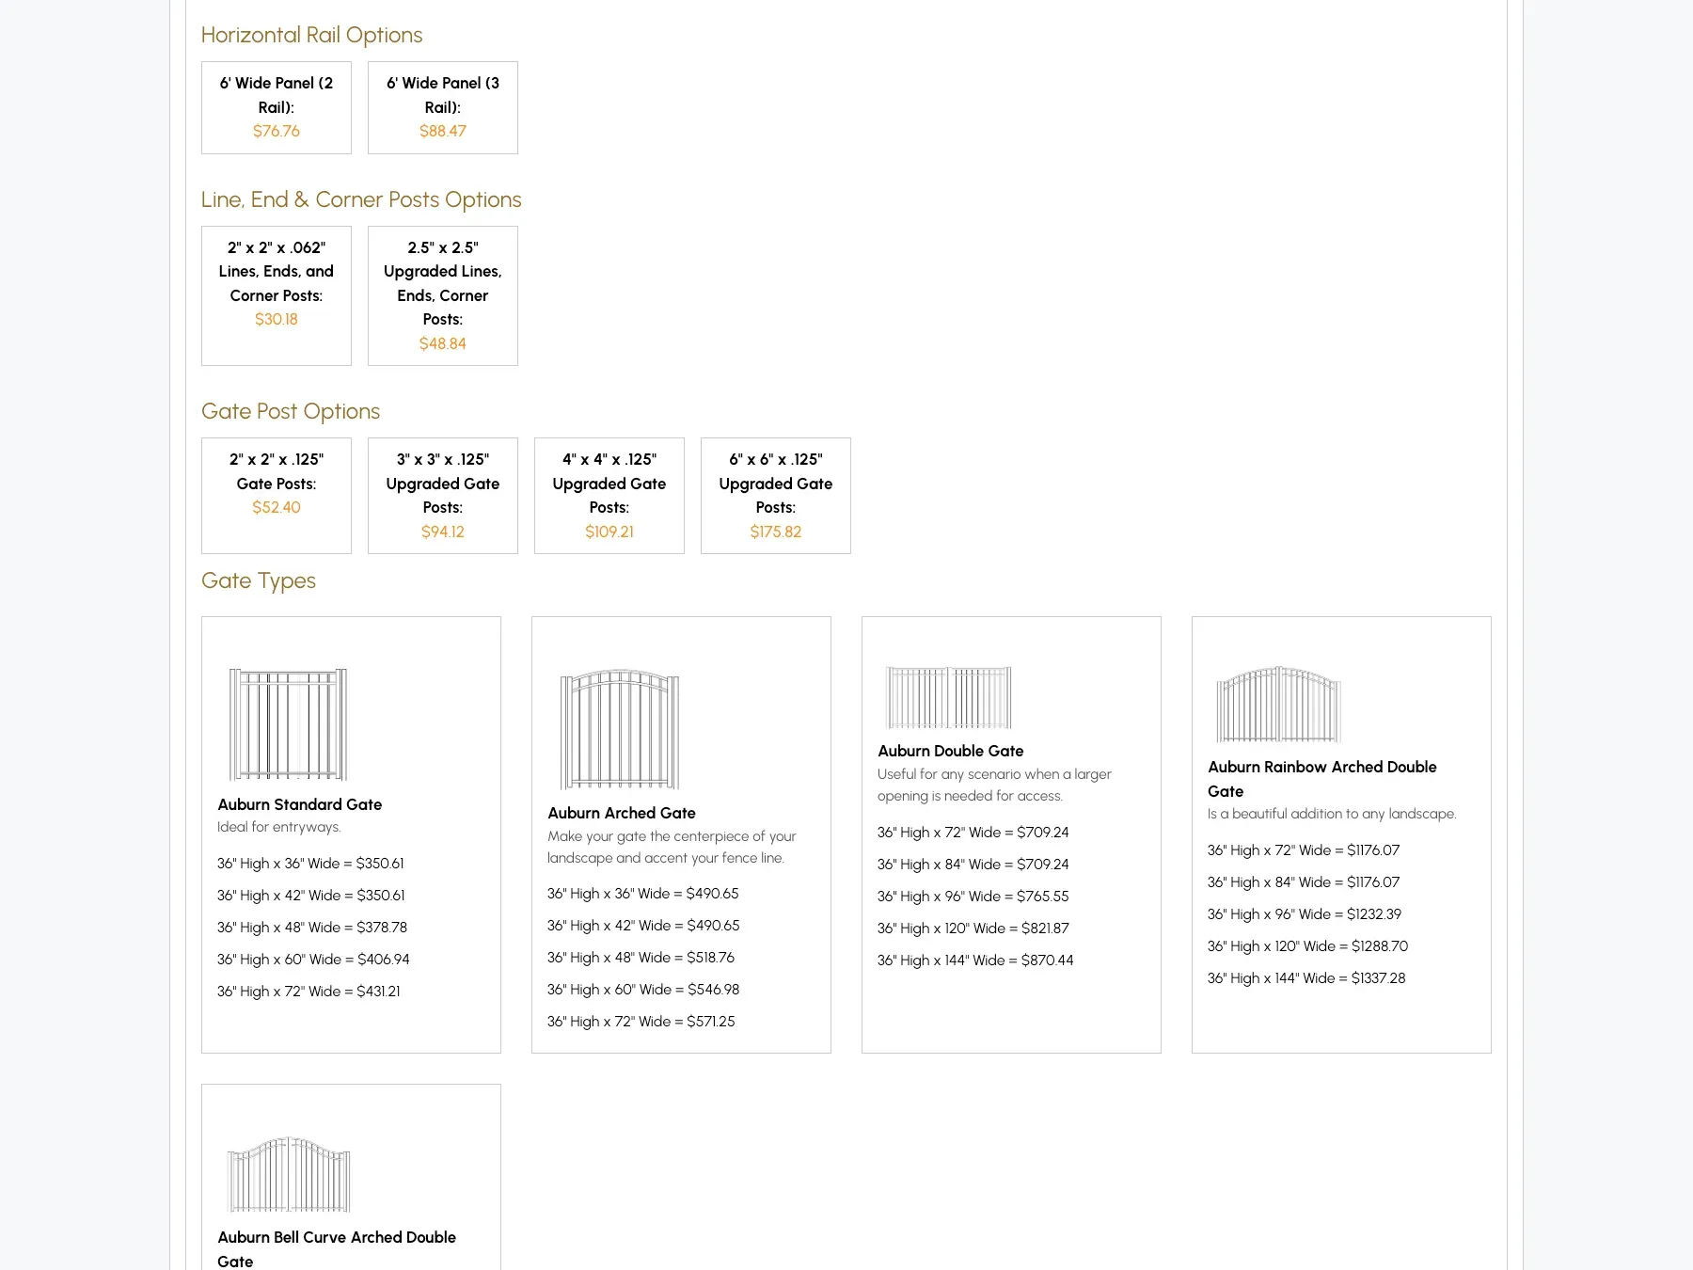The width and height of the screenshot is (1693, 1270).
Task: Click the Auburn Rainbow Arched Double Gate title
Action: coord(1321,779)
